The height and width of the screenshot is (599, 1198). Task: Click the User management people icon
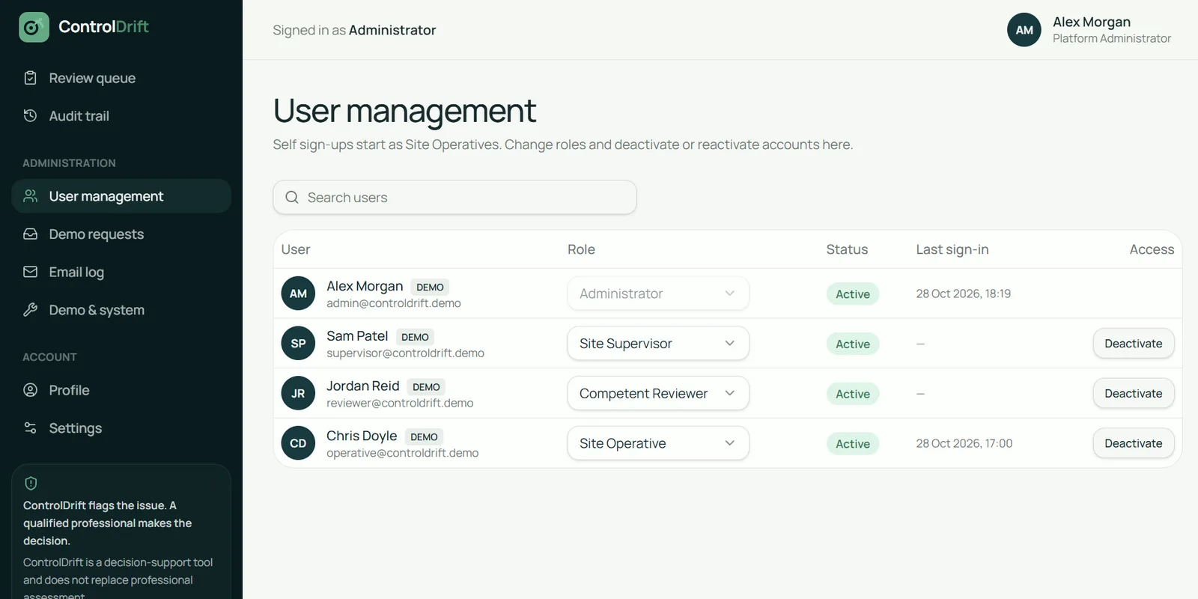click(31, 195)
